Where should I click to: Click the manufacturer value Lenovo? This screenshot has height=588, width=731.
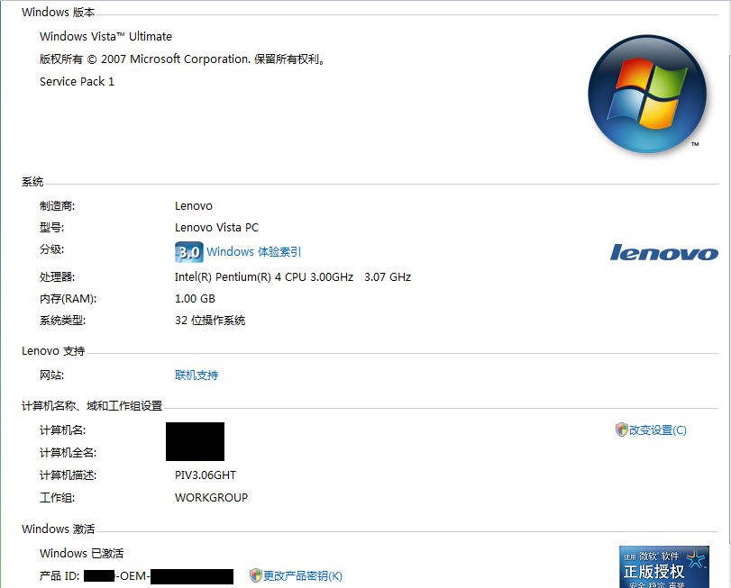(194, 206)
